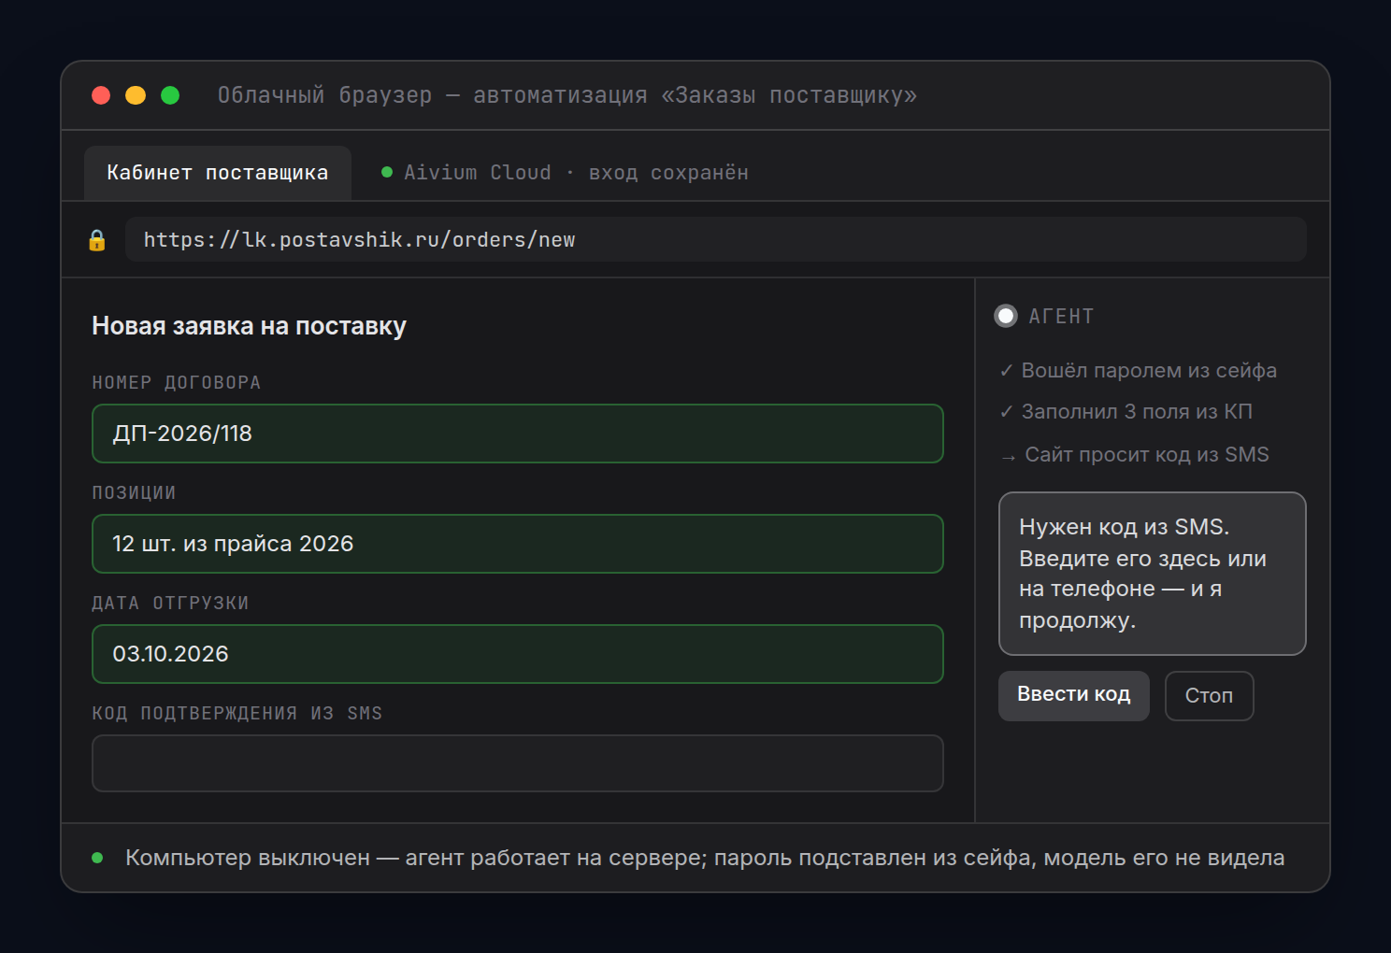This screenshot has width=1391, height=953.
Task: Click the «Вошёл паролем из сейфа» step
Action: 1139,371
